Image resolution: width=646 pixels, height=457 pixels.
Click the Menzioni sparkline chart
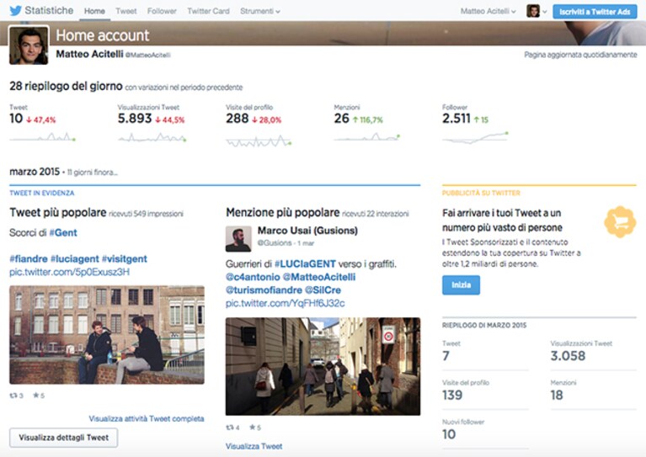point(366,136)
